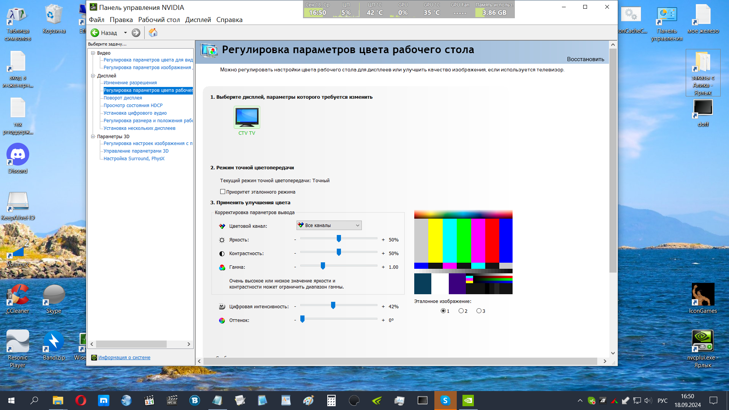Viewport: 729px width, 410px height.
Task: Open 'Управление параметрами 3D' tree item
Action: pos(136,151)
